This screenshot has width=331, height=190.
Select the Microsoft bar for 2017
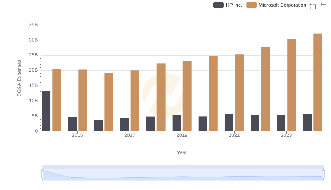tap(135, 101)
